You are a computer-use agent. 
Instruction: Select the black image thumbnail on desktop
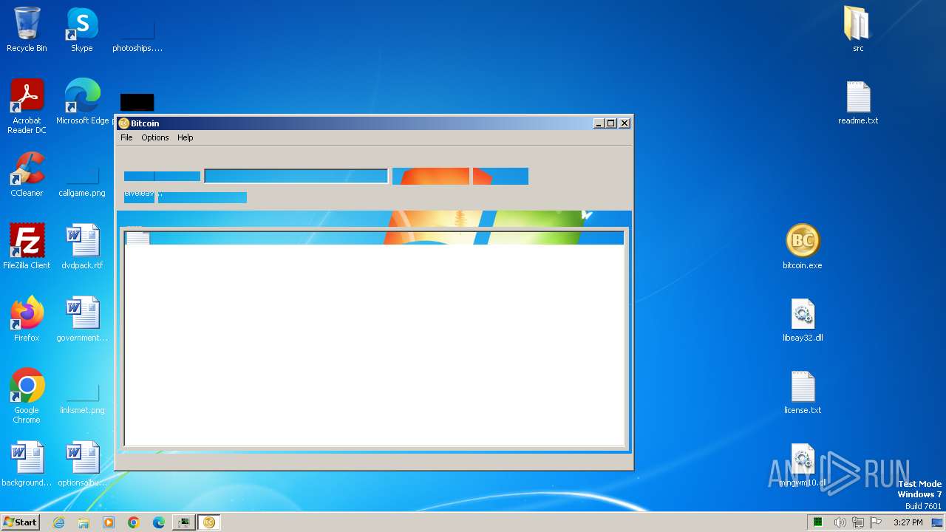137,102
